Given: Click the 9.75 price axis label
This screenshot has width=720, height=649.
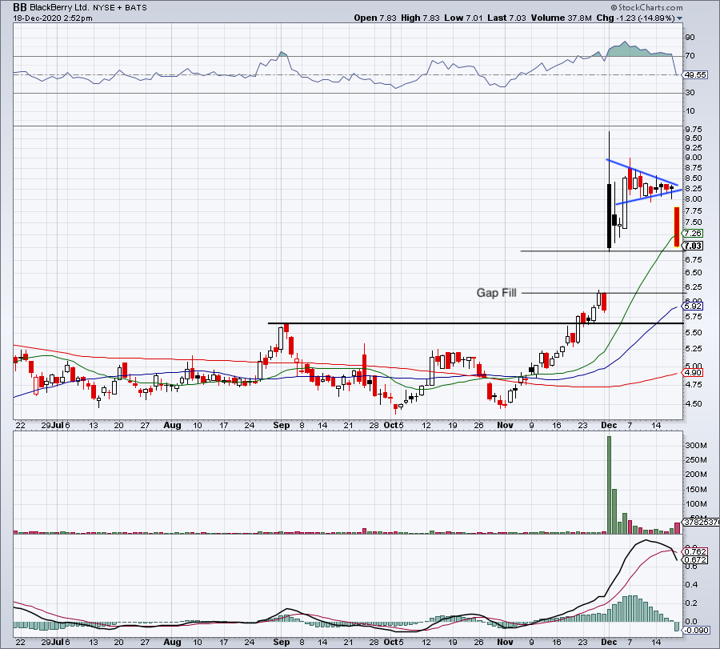Looking at the screenshot, I should tap(693, 129).
